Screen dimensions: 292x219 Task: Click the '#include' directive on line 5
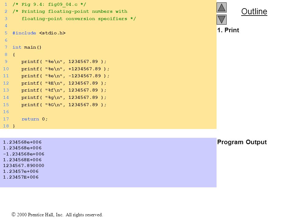pos(24,33)
